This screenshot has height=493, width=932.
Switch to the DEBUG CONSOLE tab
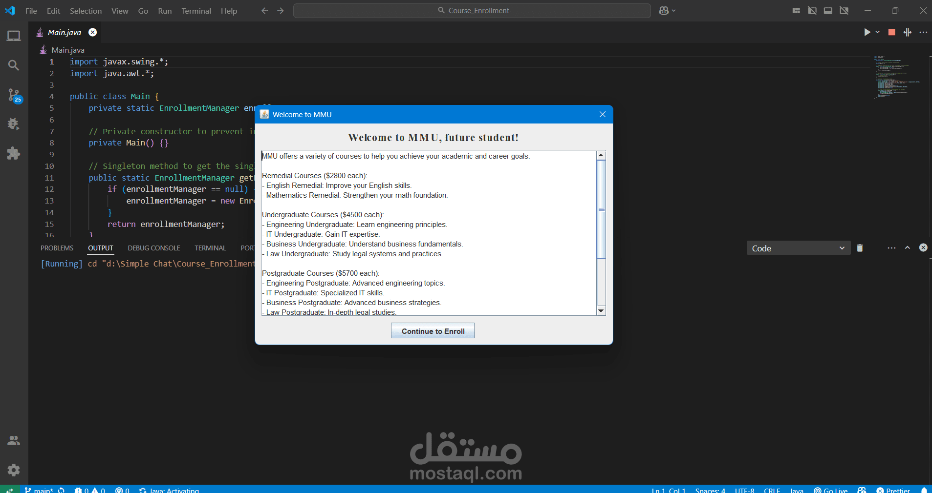pyautogui.click(x=154, y=248)
